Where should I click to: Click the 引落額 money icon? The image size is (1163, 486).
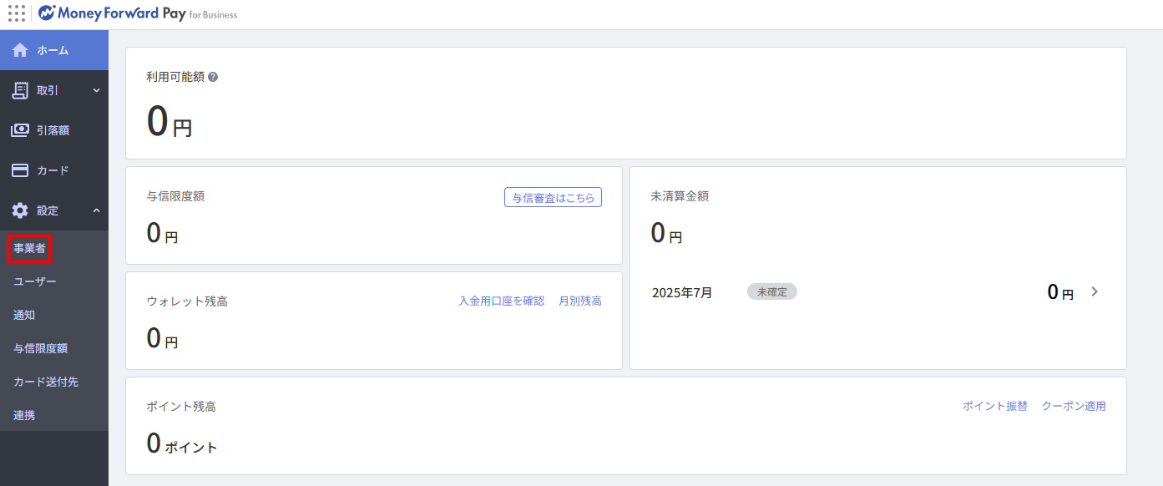20,130
